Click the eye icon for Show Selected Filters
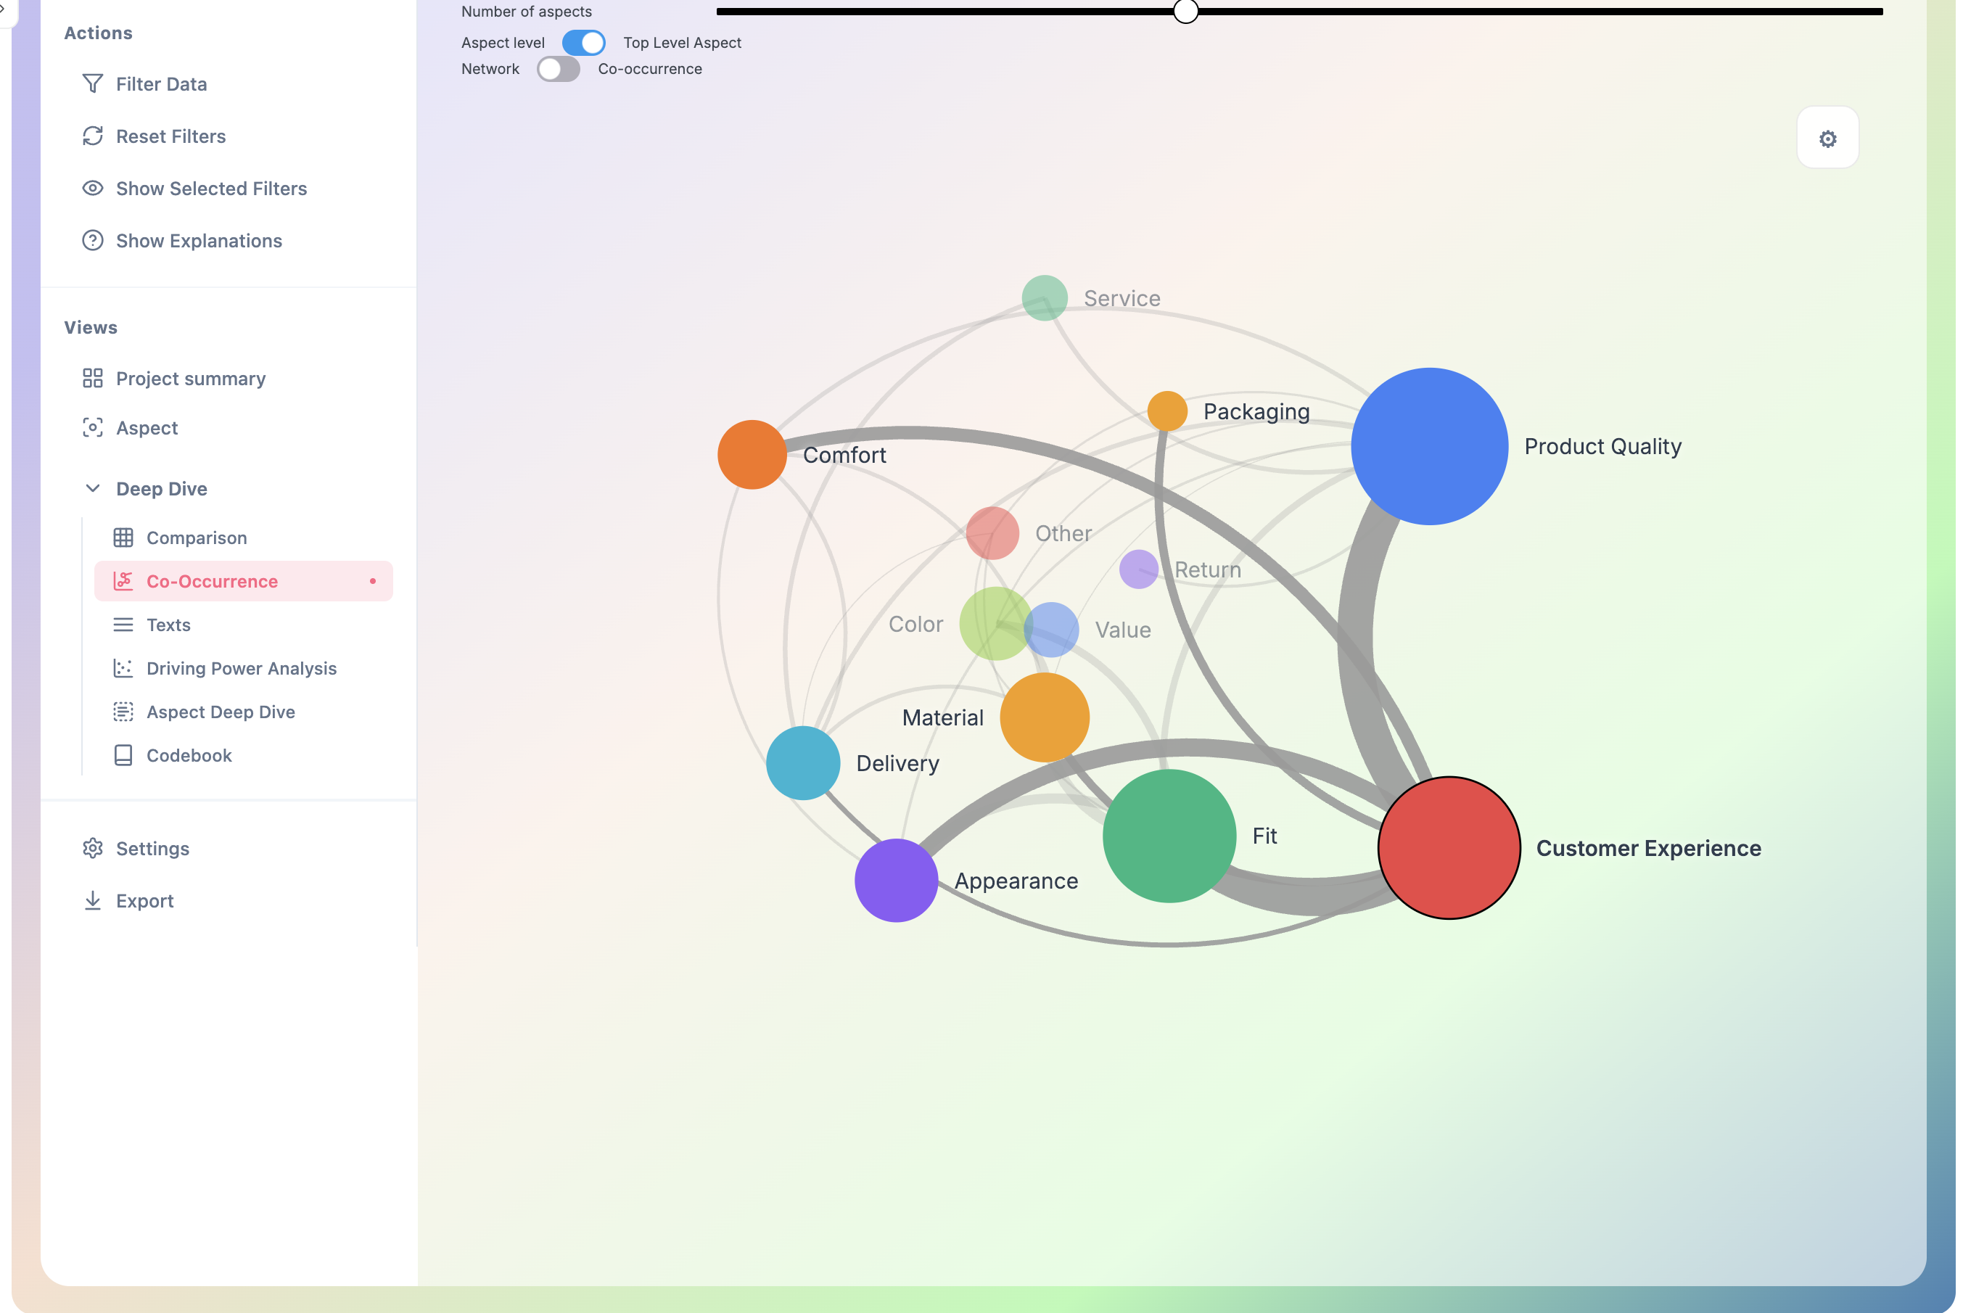The width and height of the screenshot is (1963, 1313). [92, 189]
